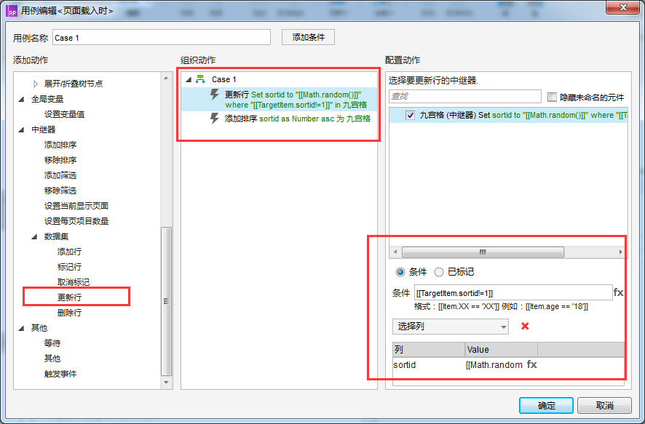Close the 用例编辑 dialog
The image size is (645, 424).
(622, 7)
